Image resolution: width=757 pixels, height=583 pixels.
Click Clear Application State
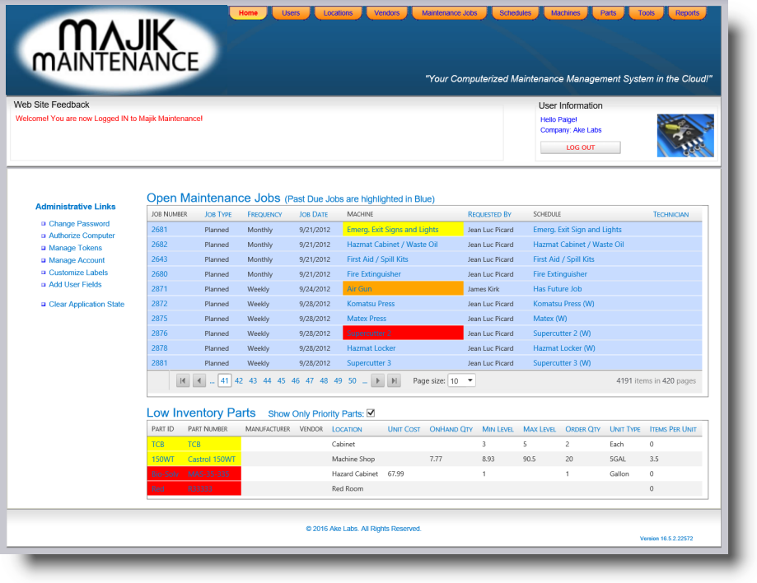87,304
